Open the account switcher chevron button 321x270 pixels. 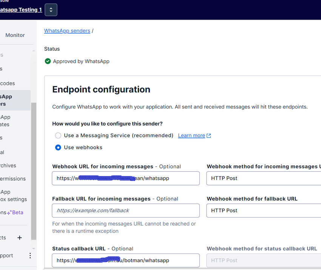[x=51, y=10]
